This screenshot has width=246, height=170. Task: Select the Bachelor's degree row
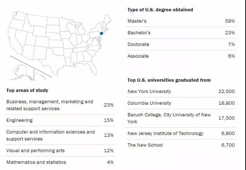point(181,33)
